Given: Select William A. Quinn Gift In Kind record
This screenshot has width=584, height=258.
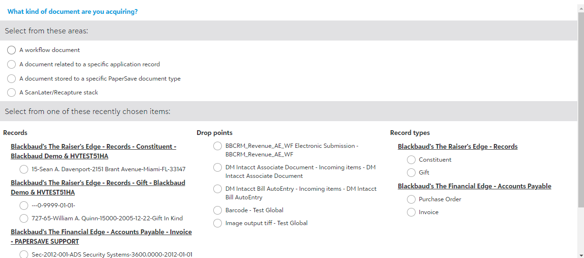Looking at the screenshot, I should coord(24,218).
